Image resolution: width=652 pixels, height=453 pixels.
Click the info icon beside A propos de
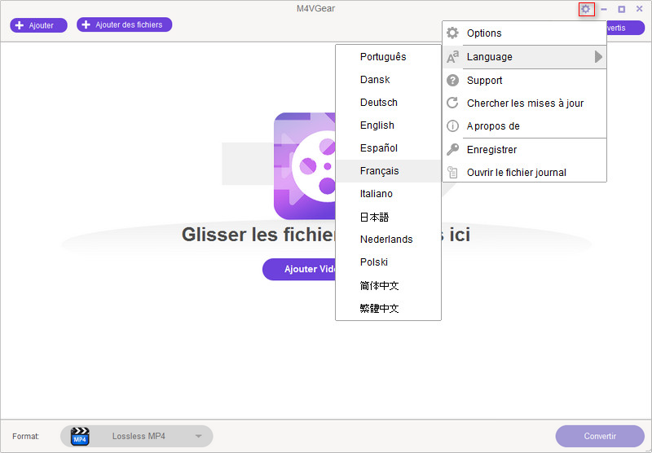452,126
